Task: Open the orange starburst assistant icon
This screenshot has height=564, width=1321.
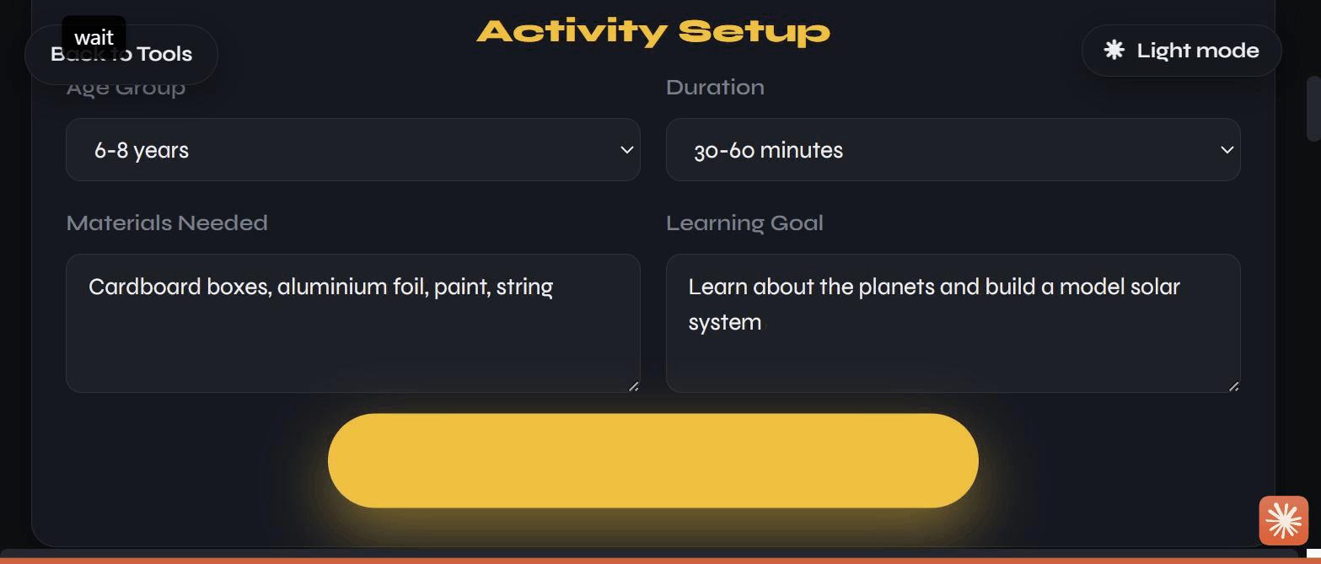Action: (1283, 520)
